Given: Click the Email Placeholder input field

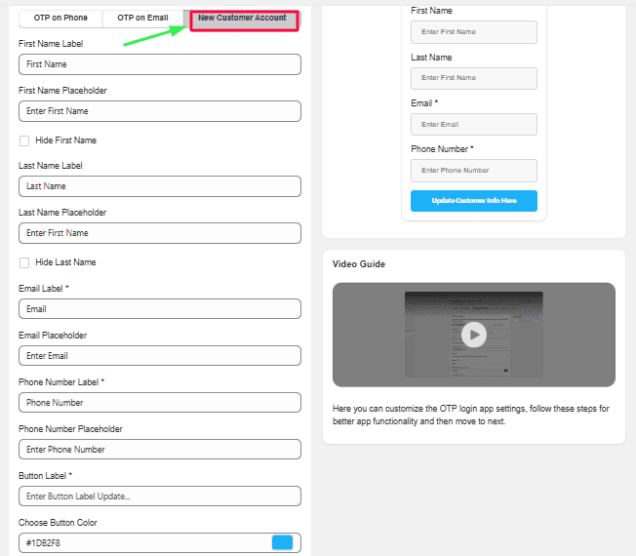Looking at the screenshot, I should 160,356.
